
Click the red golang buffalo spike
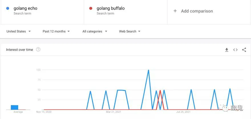[160, 91]
